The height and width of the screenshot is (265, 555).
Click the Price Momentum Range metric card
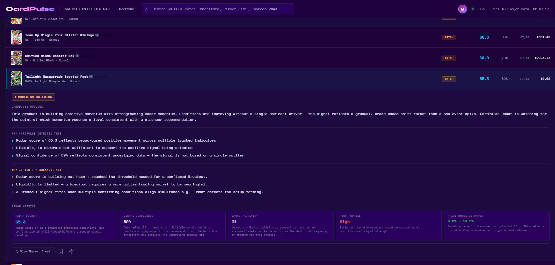point(497,226)
